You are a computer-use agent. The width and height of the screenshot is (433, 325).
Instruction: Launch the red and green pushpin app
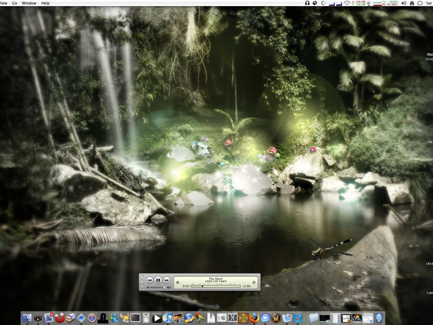200,318
